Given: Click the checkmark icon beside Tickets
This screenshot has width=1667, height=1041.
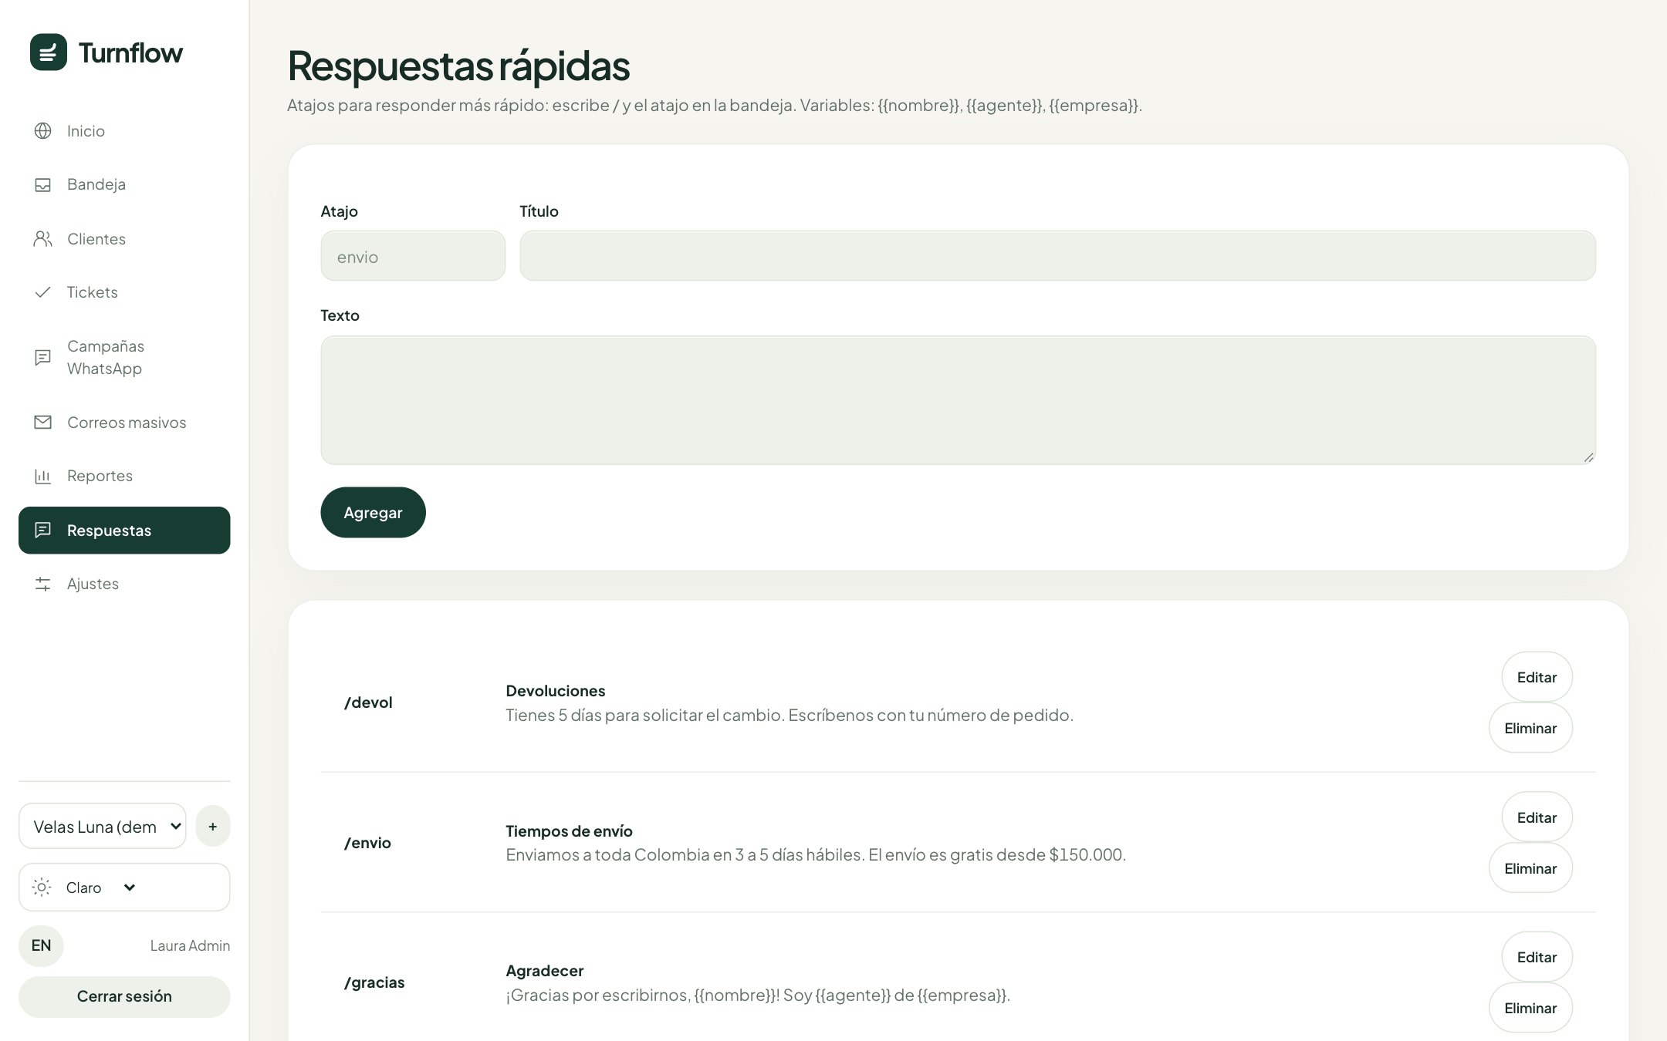Looking at the screenshot, I should pyautogui.click(x=43, y=292).
